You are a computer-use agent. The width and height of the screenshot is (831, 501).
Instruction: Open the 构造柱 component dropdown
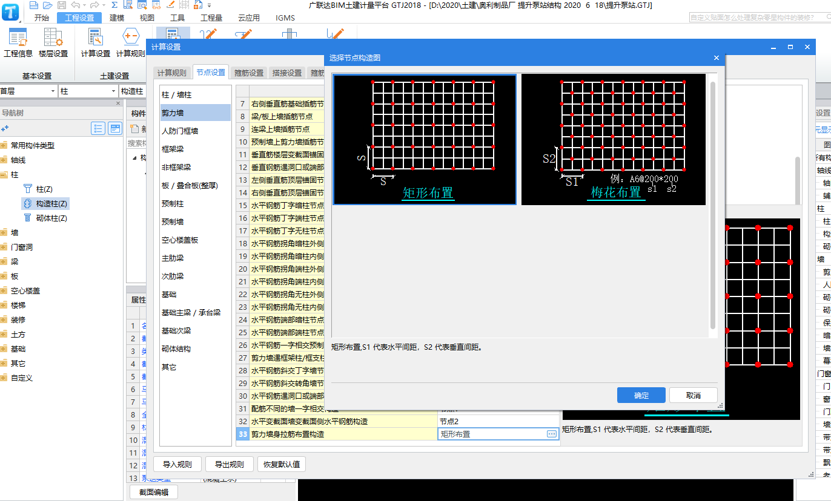point(133,91)
